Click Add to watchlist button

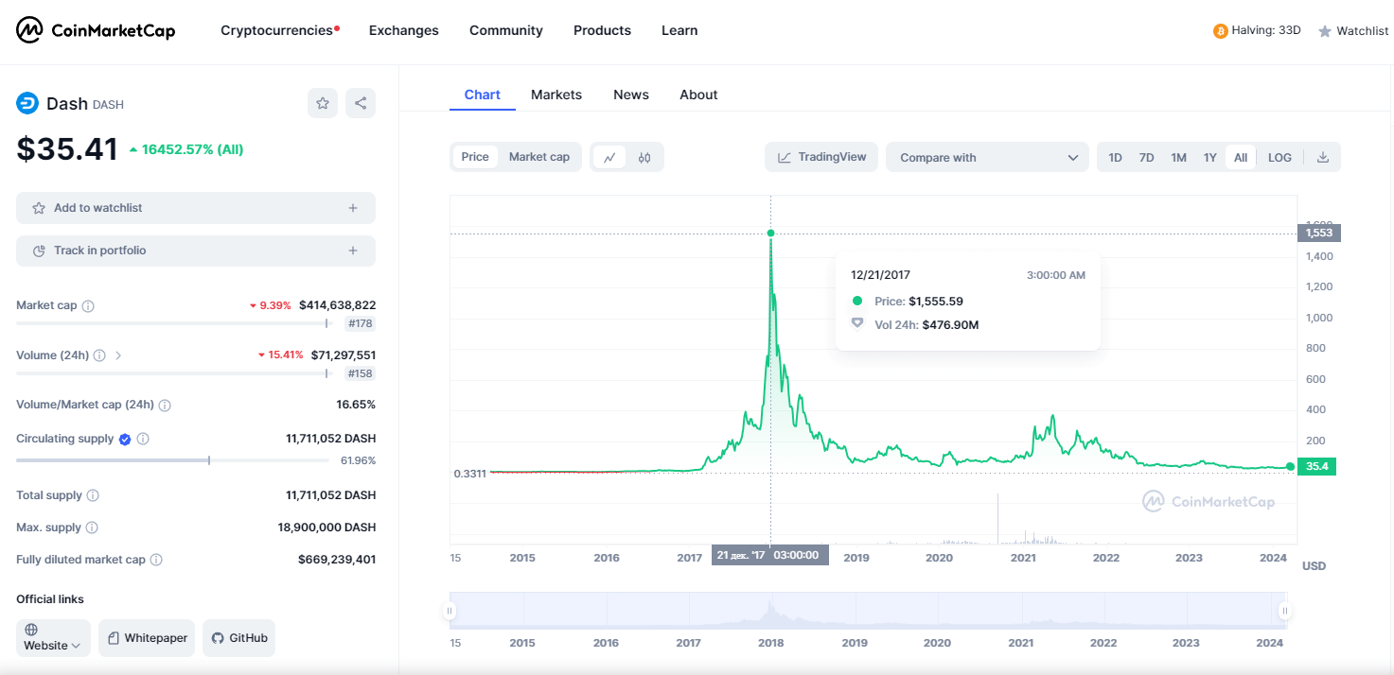tap(195, 208)
